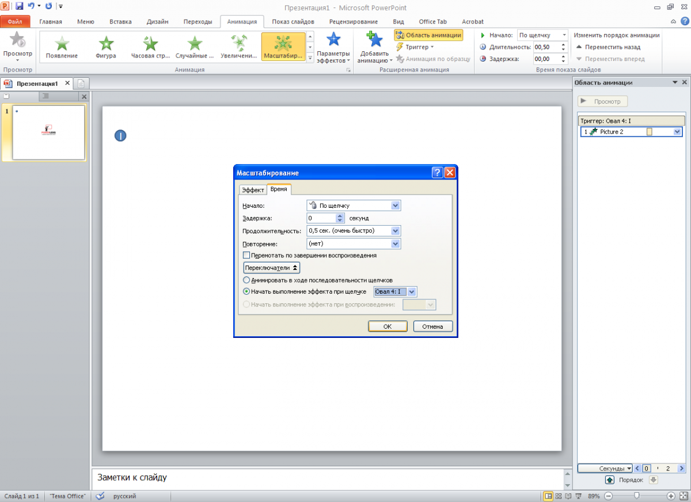
Task: Click the zoom in plus button
Action: click(671, 496)
